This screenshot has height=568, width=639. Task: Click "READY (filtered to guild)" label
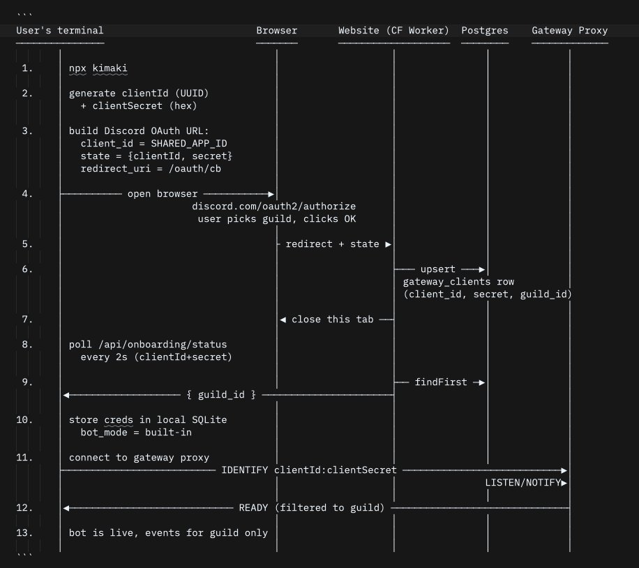click(312, 508)
